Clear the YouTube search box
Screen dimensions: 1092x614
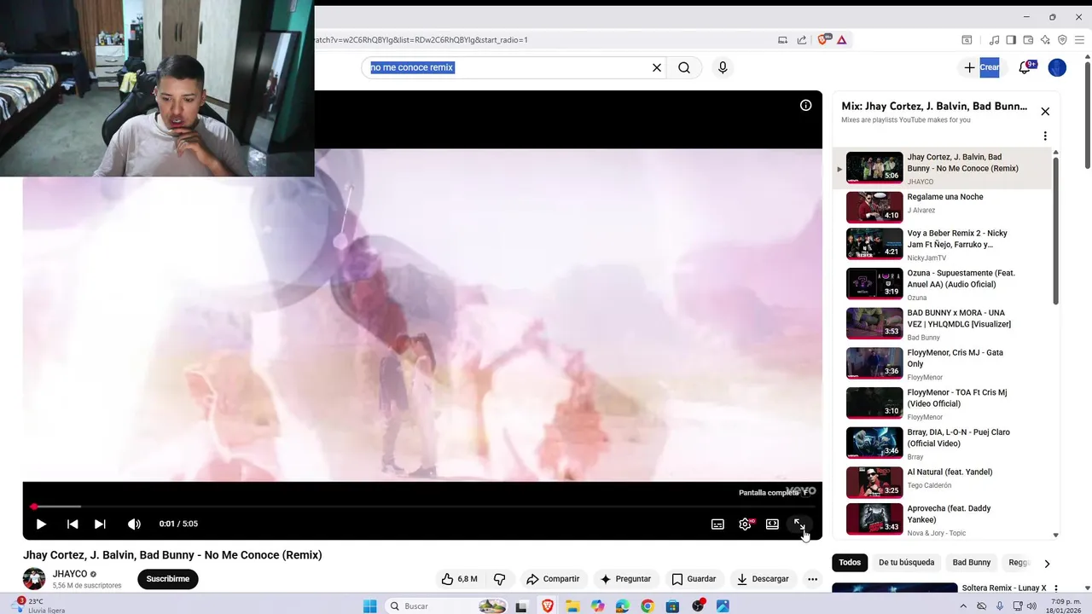click(657, 67)
